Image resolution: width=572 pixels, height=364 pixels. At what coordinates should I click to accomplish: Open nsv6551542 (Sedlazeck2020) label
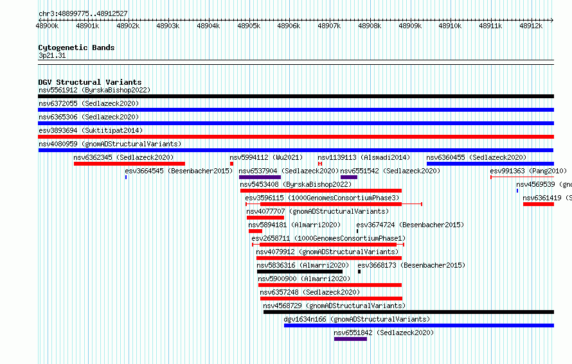(390, 171)
